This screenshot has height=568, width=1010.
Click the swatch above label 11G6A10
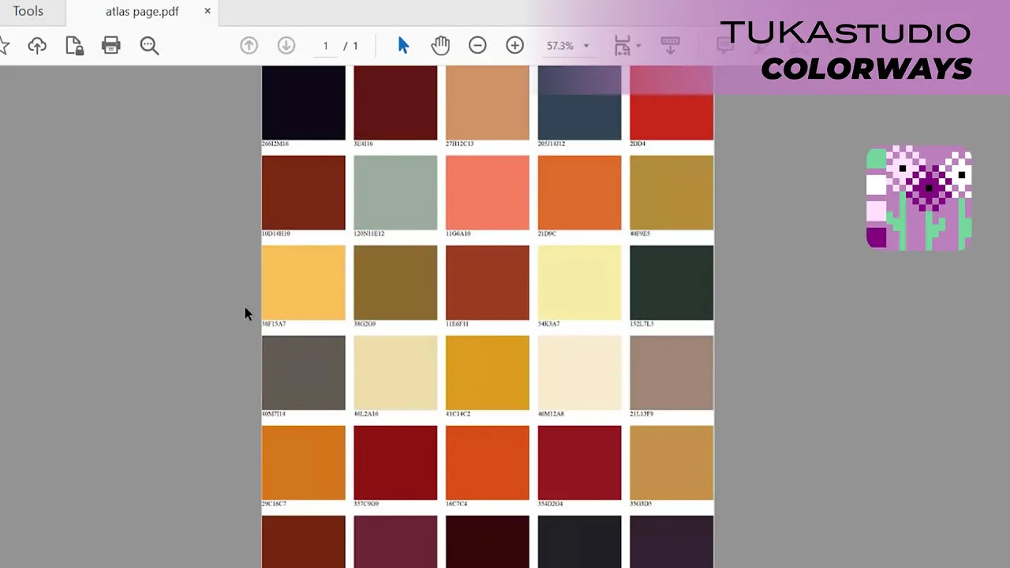click(x=488, y=192)
